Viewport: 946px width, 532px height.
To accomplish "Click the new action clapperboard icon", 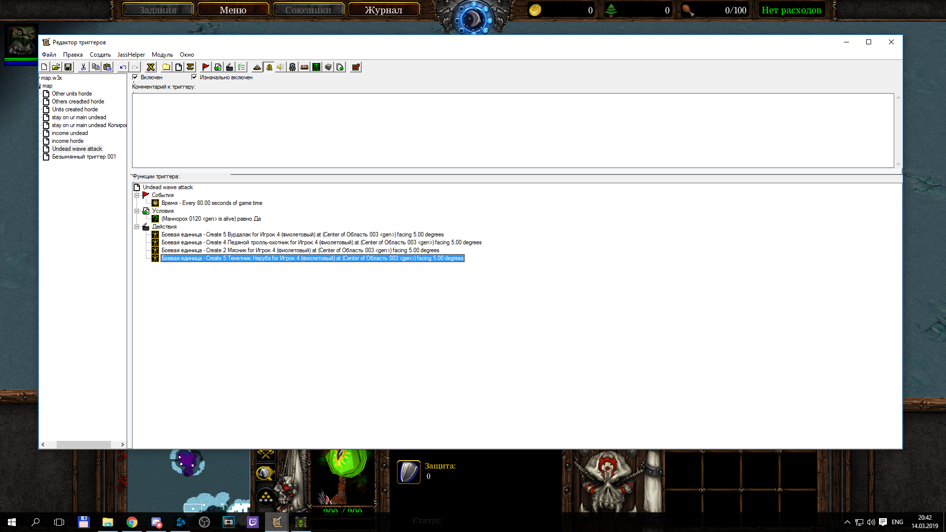I will coord(230,67).
